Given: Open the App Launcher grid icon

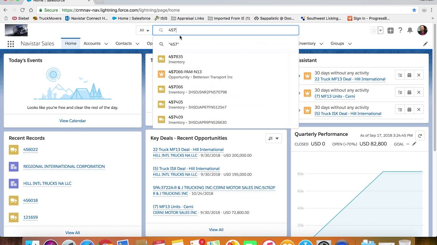Looking at the screenshot, I should point(11,44).
